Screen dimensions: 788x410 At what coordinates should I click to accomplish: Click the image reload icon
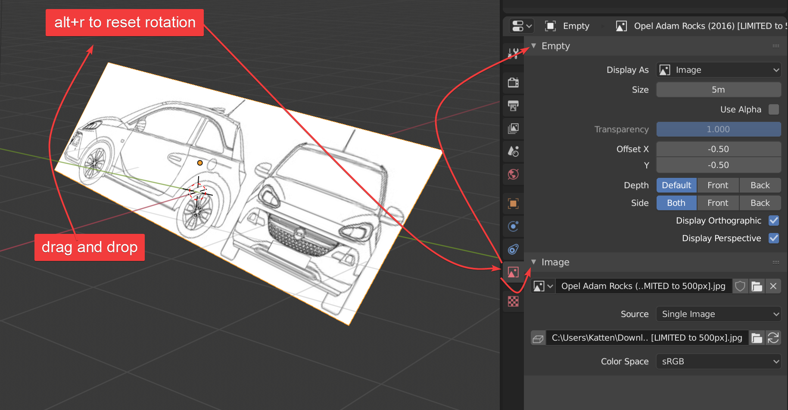click(x=773, y=338)
